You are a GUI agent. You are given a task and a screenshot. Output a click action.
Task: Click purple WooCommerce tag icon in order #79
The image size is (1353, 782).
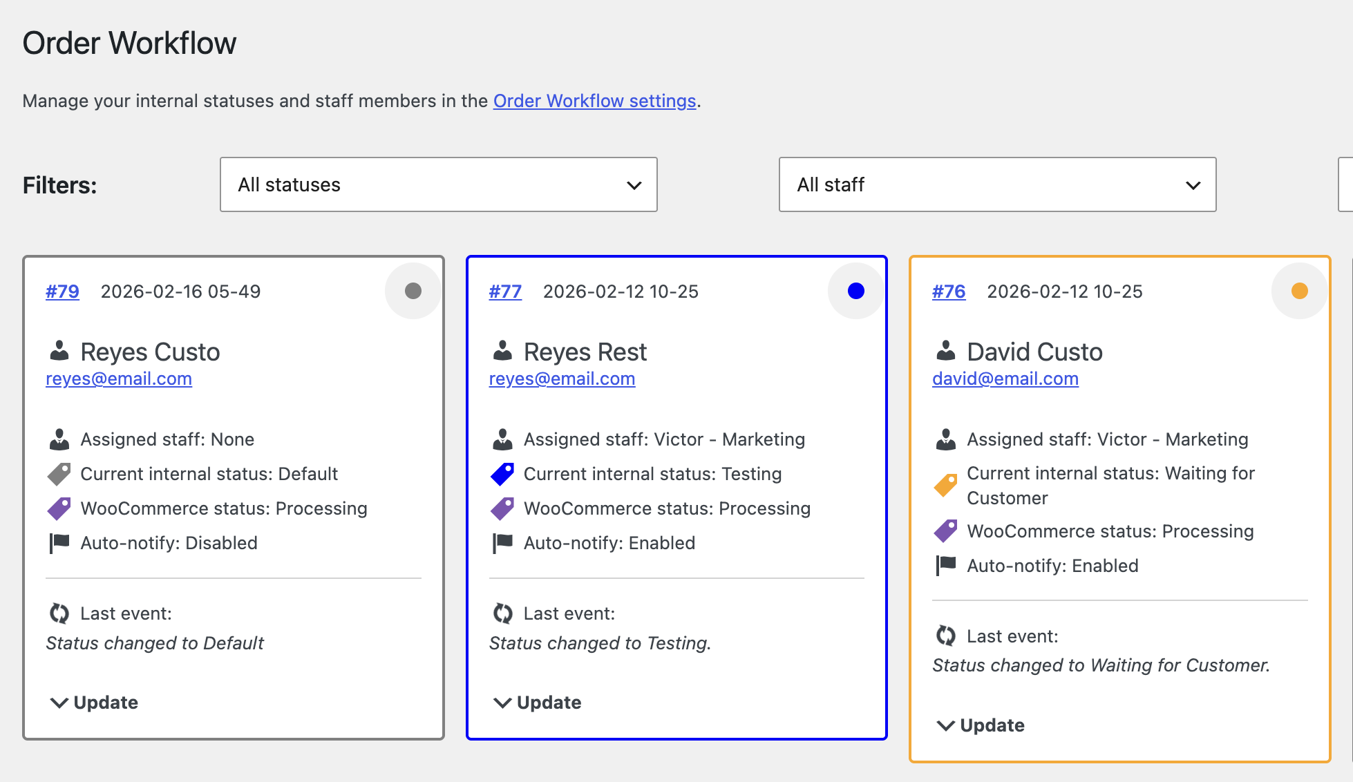click(59, 508)
